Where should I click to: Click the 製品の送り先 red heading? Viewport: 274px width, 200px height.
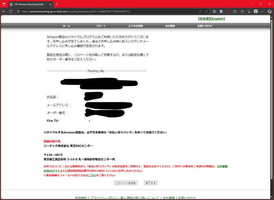coord(52,141)
